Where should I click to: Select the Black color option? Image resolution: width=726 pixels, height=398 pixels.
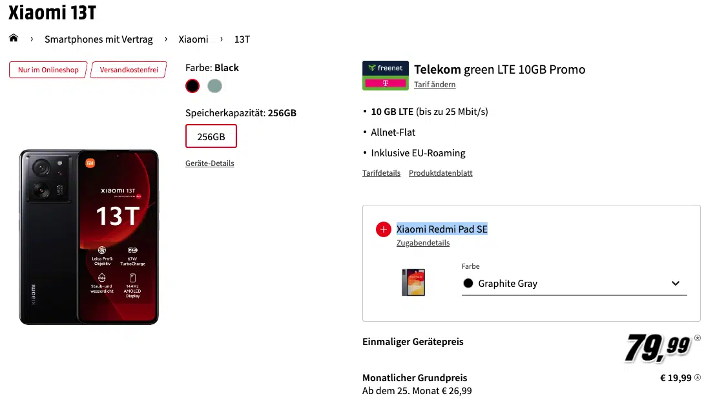(192, 86)
